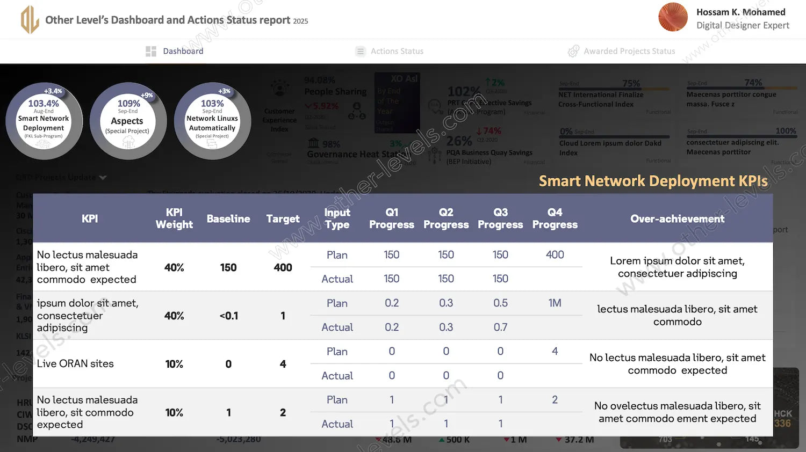Click the PQA Business Quay Savings icon
The image size is (806, 452).
(435, 156)
